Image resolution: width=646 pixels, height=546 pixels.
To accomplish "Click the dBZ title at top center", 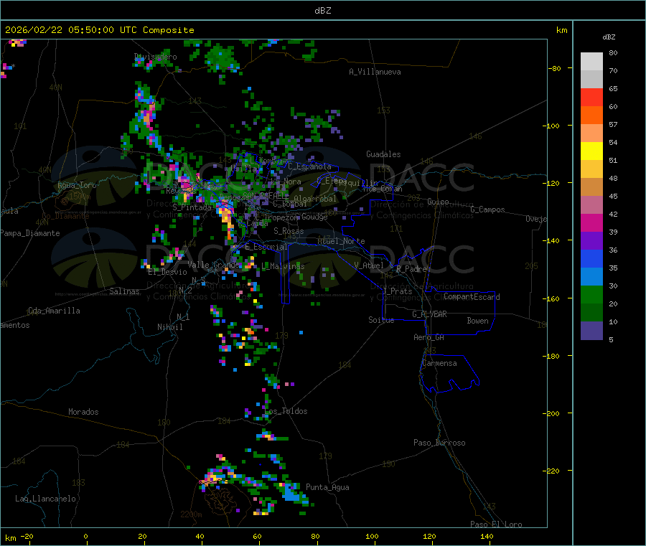I will tap(322, 11).
